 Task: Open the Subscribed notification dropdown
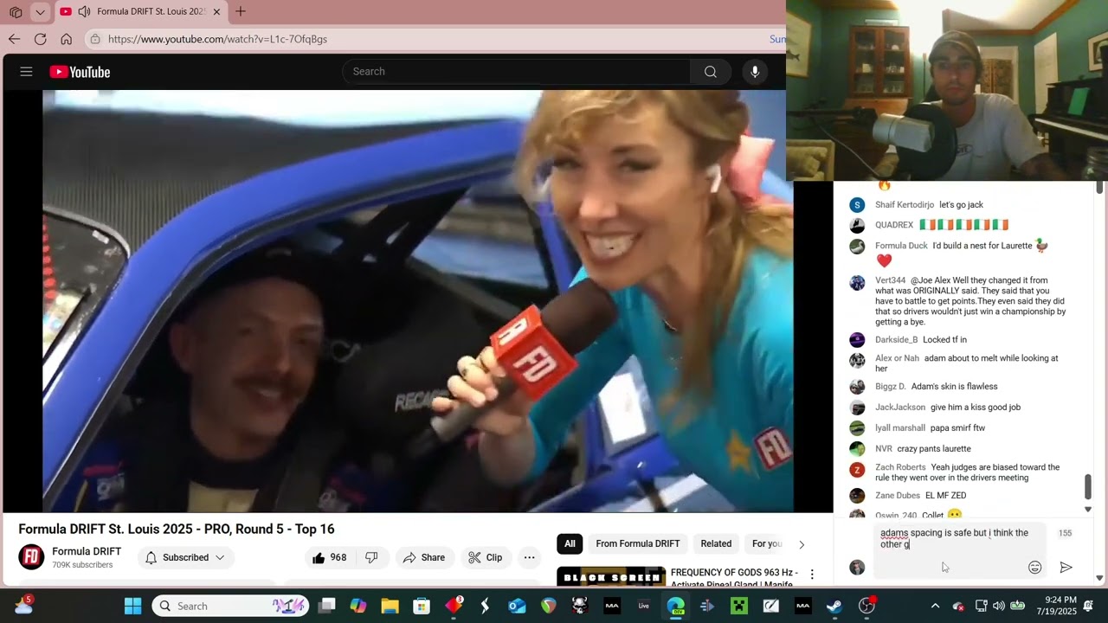tap(184, 557)
